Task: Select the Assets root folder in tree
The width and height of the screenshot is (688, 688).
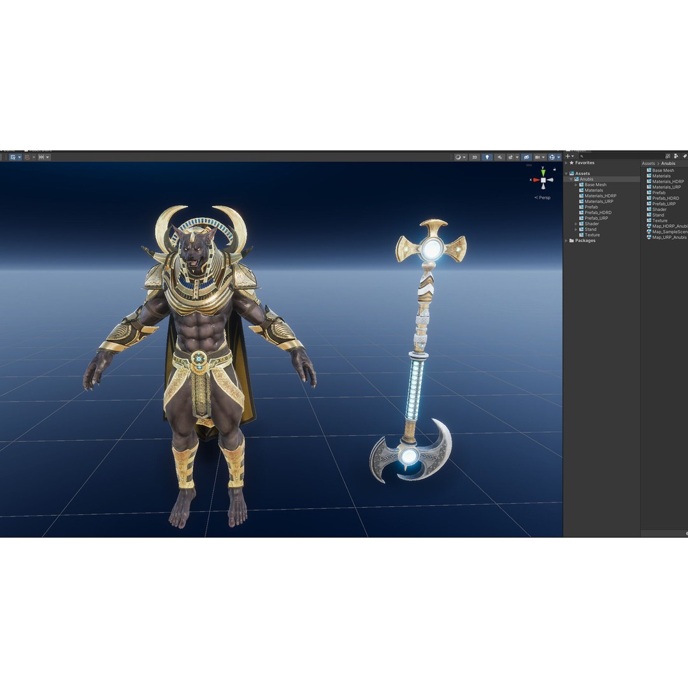Action: pos(582,173)
